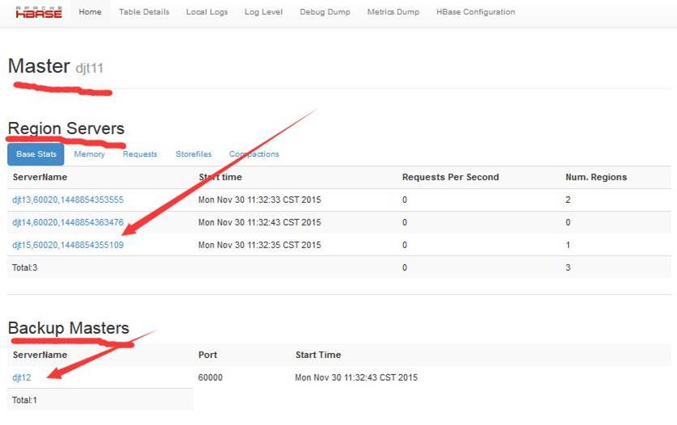Select the Base Stats tab
677x425 pixels.
click(36, 154)
